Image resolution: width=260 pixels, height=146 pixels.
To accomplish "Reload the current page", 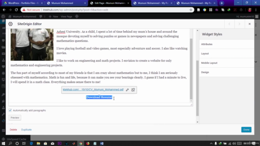I will coord(16,10).
